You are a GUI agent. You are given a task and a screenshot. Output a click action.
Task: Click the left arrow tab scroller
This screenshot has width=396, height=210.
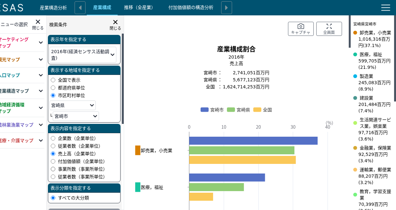pyautogui.click(x=80, y=8)
